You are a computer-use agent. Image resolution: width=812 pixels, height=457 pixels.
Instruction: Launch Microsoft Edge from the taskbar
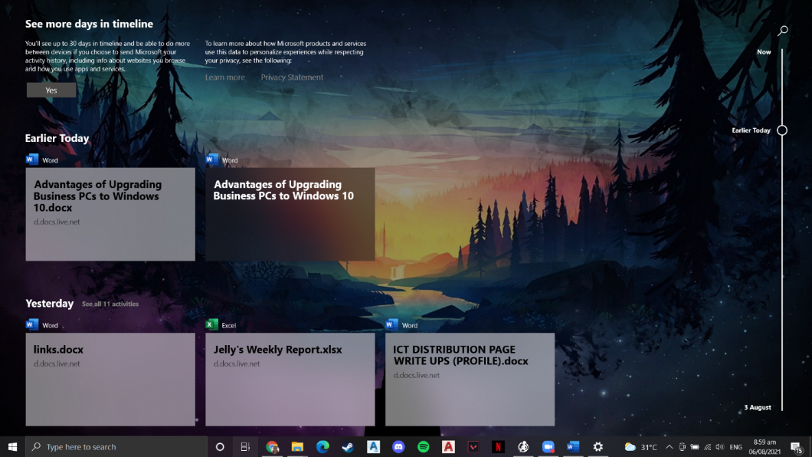click(x=323, y=446)
